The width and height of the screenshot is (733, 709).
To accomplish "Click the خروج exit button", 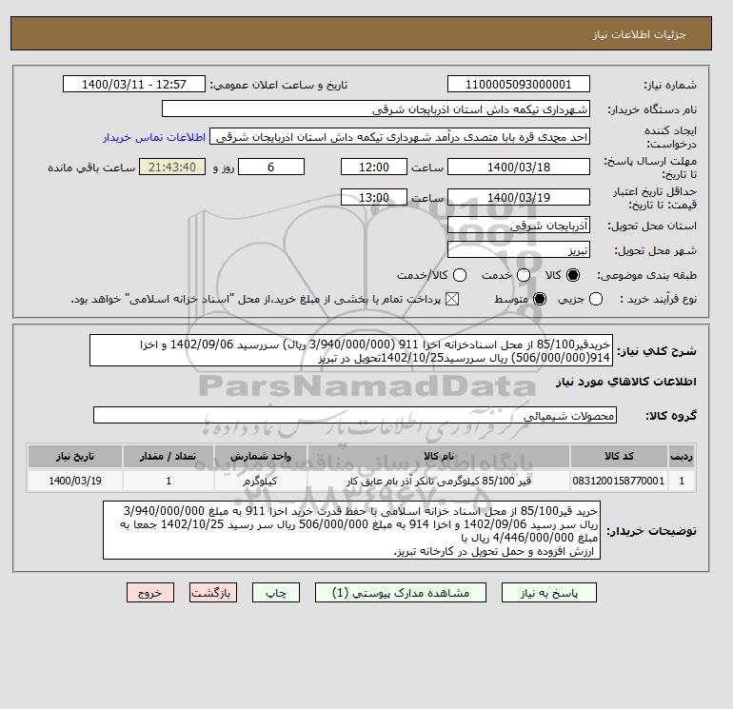I will click(150, 593).
